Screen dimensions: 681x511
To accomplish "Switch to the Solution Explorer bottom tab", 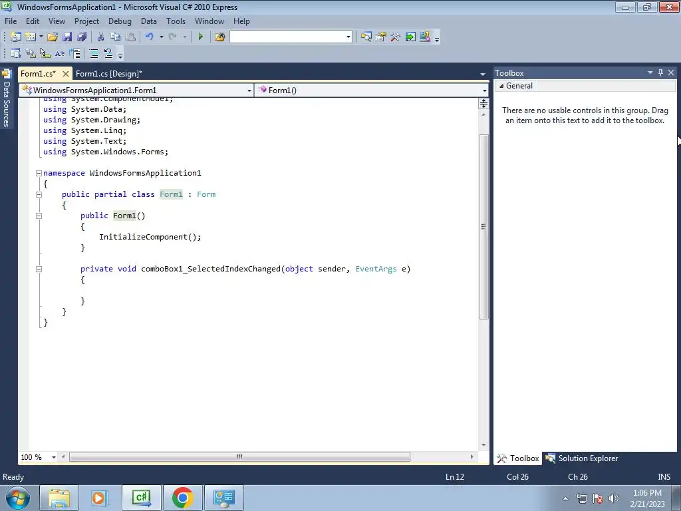I will click(x=582, y=458).
